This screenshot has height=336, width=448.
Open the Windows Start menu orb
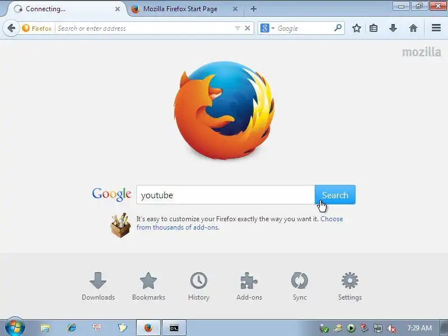tap(15, 327)
